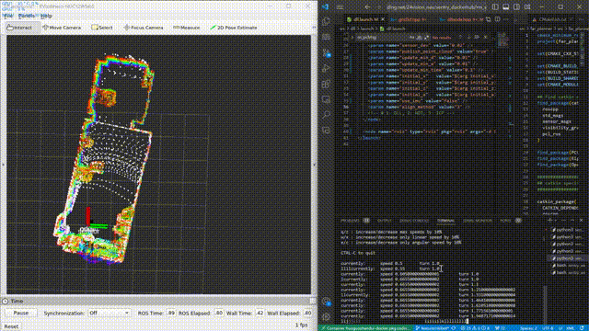Open Remote Explorer in activity bar

(326, 99)
